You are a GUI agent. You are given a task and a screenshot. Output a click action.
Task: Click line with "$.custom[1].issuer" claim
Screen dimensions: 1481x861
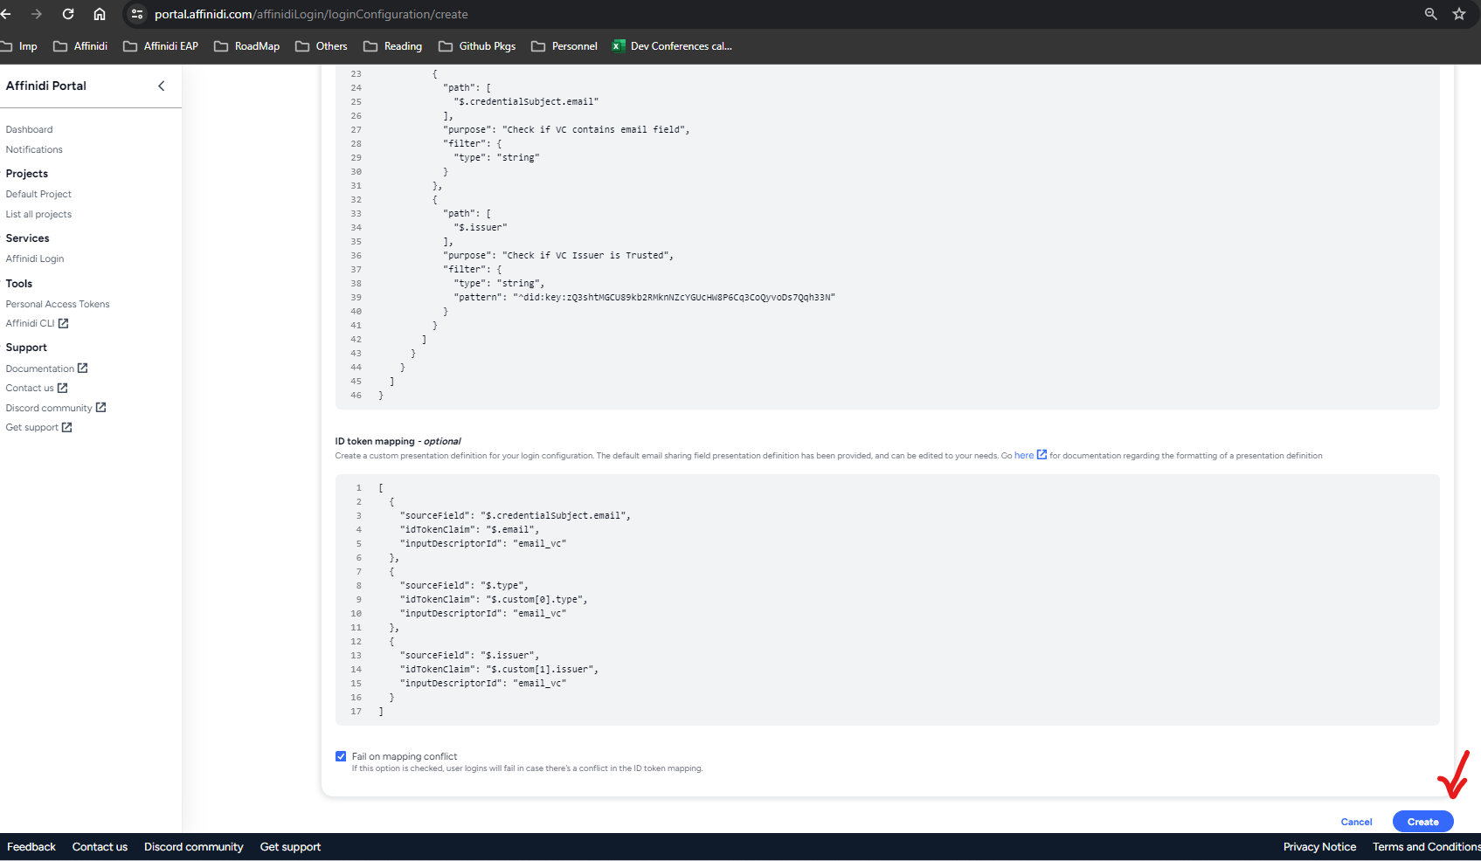(499, 670)
